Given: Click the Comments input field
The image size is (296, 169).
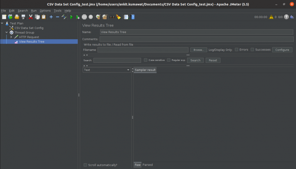Looking at the screenshot, I should tap(197, 39).
